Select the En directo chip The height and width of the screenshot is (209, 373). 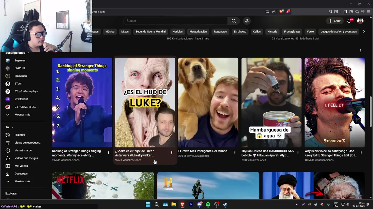[x=240, y=32]
